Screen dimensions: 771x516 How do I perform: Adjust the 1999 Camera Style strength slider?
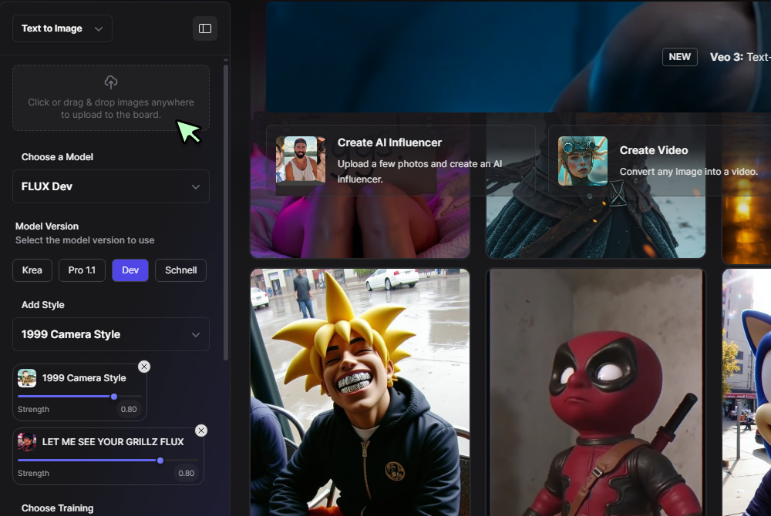tap(114, 397)
